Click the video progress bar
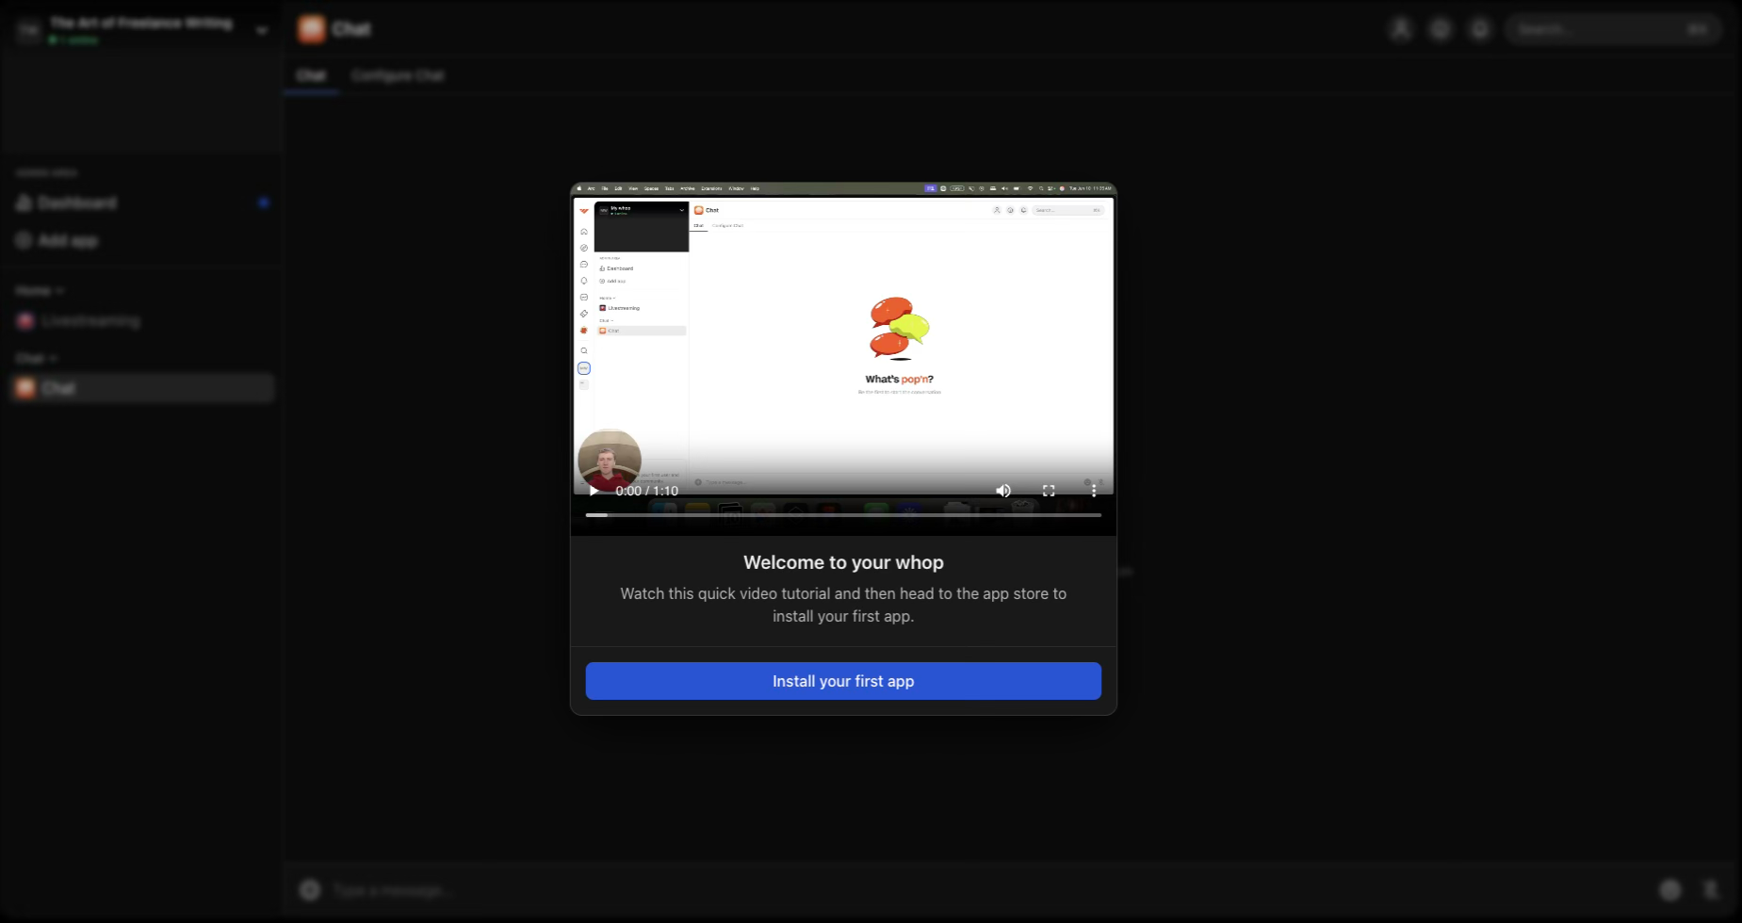This screenshot has width=1742, height=923. click(x=842, y=515)
